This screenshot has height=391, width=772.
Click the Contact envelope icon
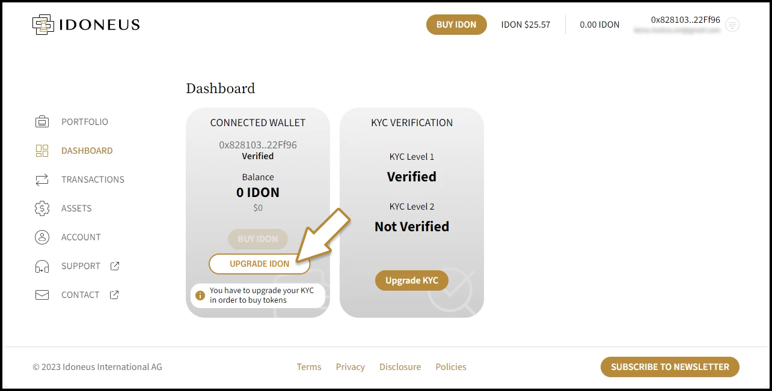41,295
